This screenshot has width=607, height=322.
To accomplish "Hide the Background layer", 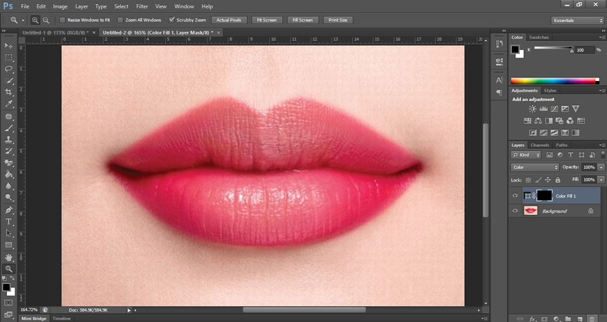I will tap(515, 211).
